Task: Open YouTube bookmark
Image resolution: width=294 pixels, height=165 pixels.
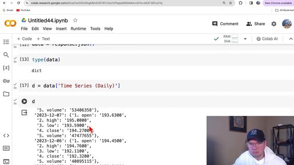Action: [x=23, y=10]
